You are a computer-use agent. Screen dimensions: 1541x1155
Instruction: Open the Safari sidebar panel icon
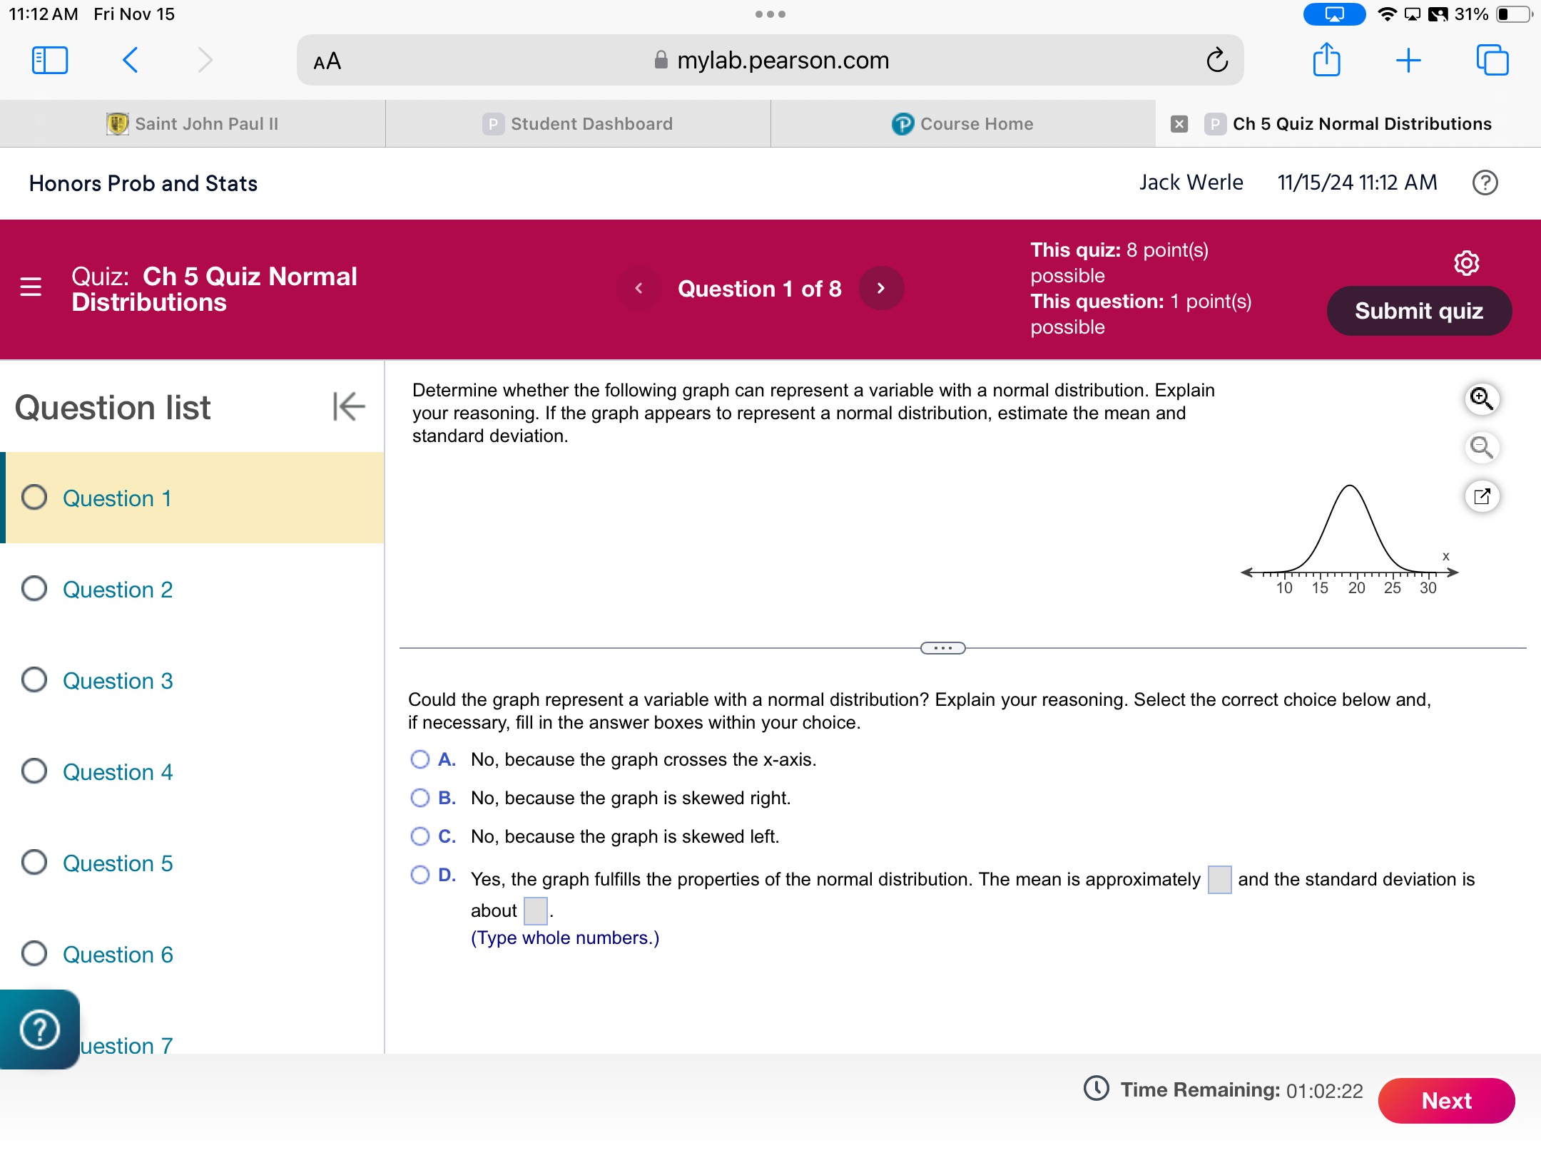(50, 61)
